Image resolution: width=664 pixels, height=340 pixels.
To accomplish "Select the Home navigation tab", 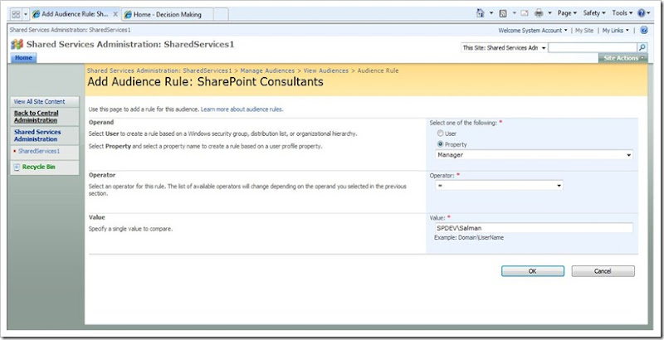I will point(23,58).
